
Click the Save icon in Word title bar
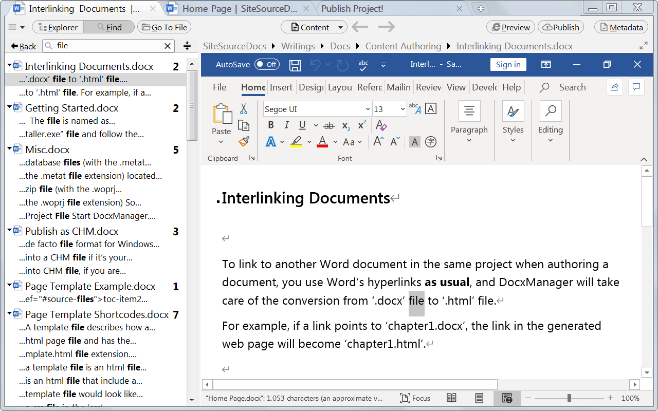tap(295, 65)
